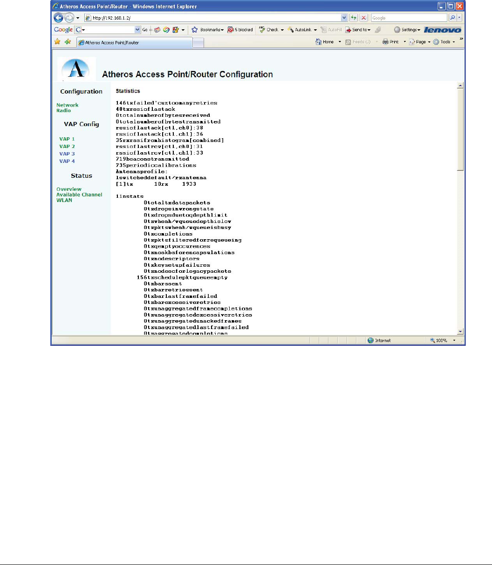Open the VAP 4 config link
The height and width of the screenshot is (565, 492).
[67, 161]
